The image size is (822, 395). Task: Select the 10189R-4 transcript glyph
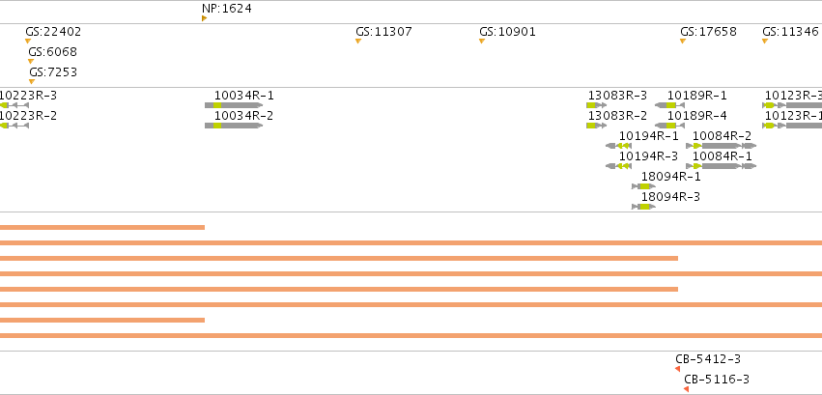click(670, 126)
